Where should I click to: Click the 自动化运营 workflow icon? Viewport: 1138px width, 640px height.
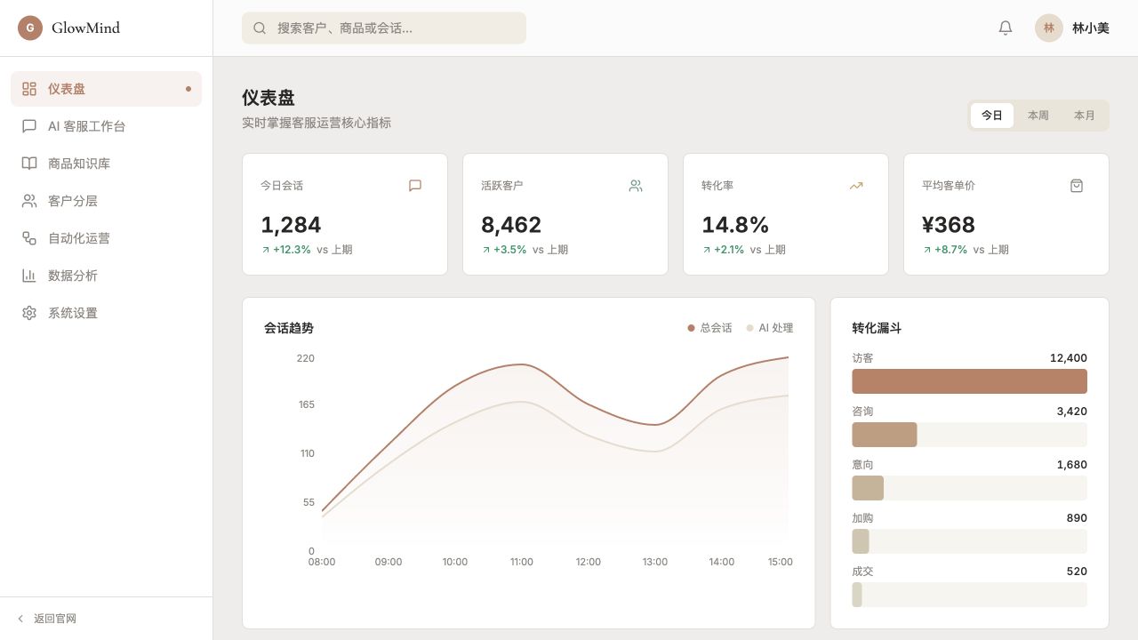coord(29,238)
